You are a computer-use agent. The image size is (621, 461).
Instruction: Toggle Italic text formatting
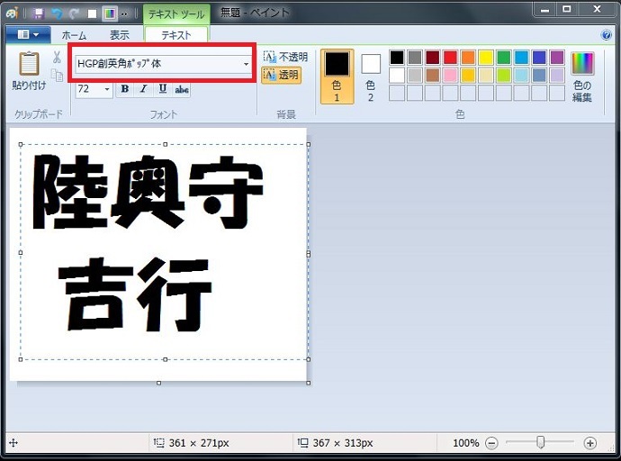click(x=143, y=89)
